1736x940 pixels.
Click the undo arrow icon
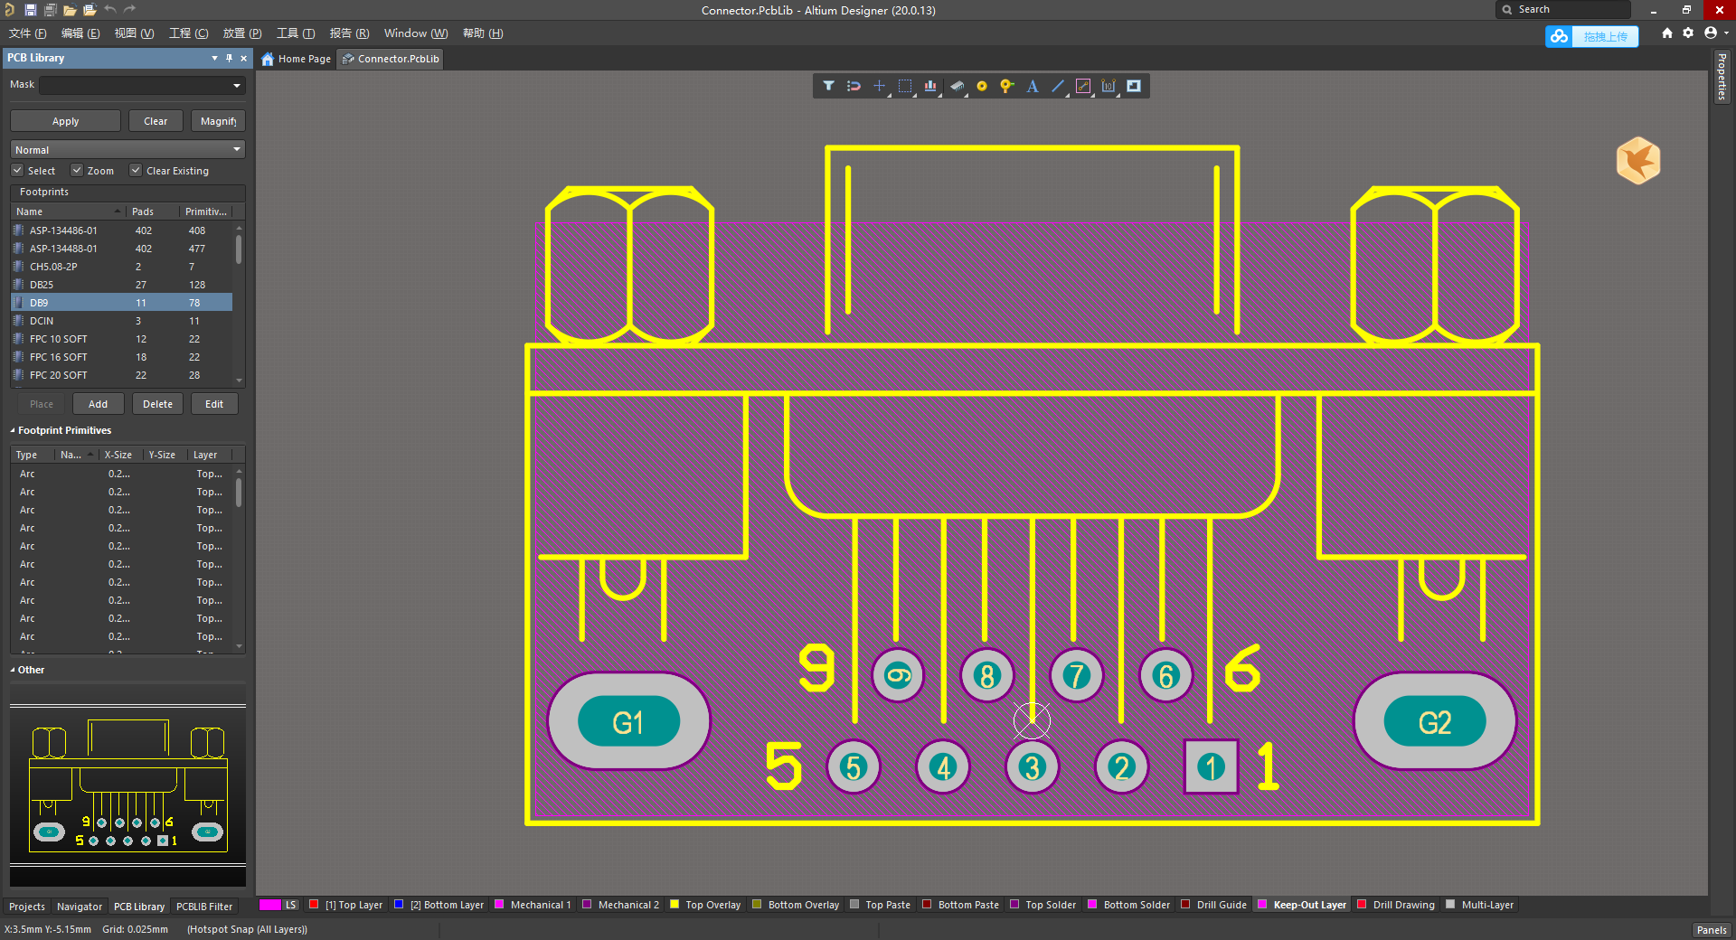(109, 9)
